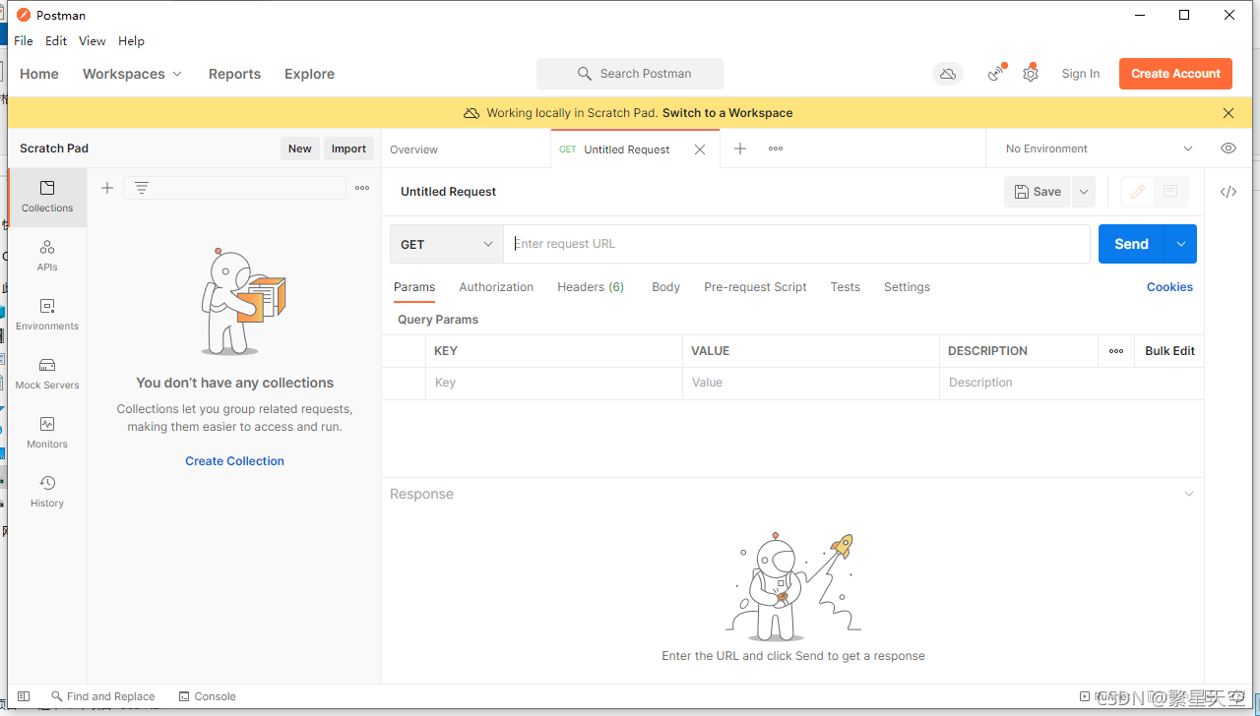Open the Workspaces dropdown menu
Image resolution: width=1260 pixels, height=716 pixels.
tap(133, 74)
